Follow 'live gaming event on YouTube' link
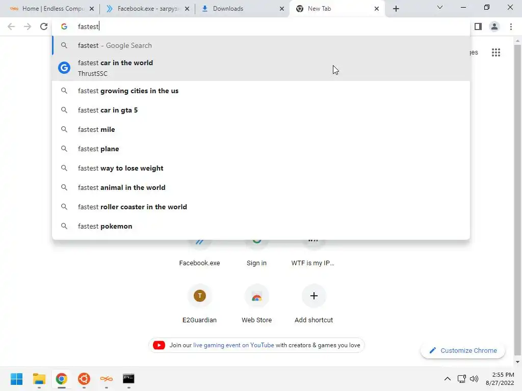The height and width of the screenshot is (391, 522). [233, 345]
